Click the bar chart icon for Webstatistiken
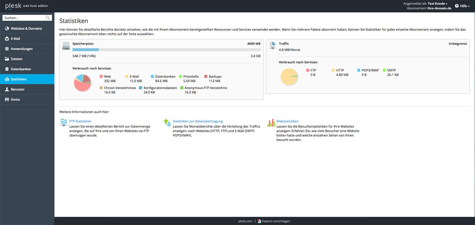This screenshot has width=475, height=225. [x=271, y=123]
